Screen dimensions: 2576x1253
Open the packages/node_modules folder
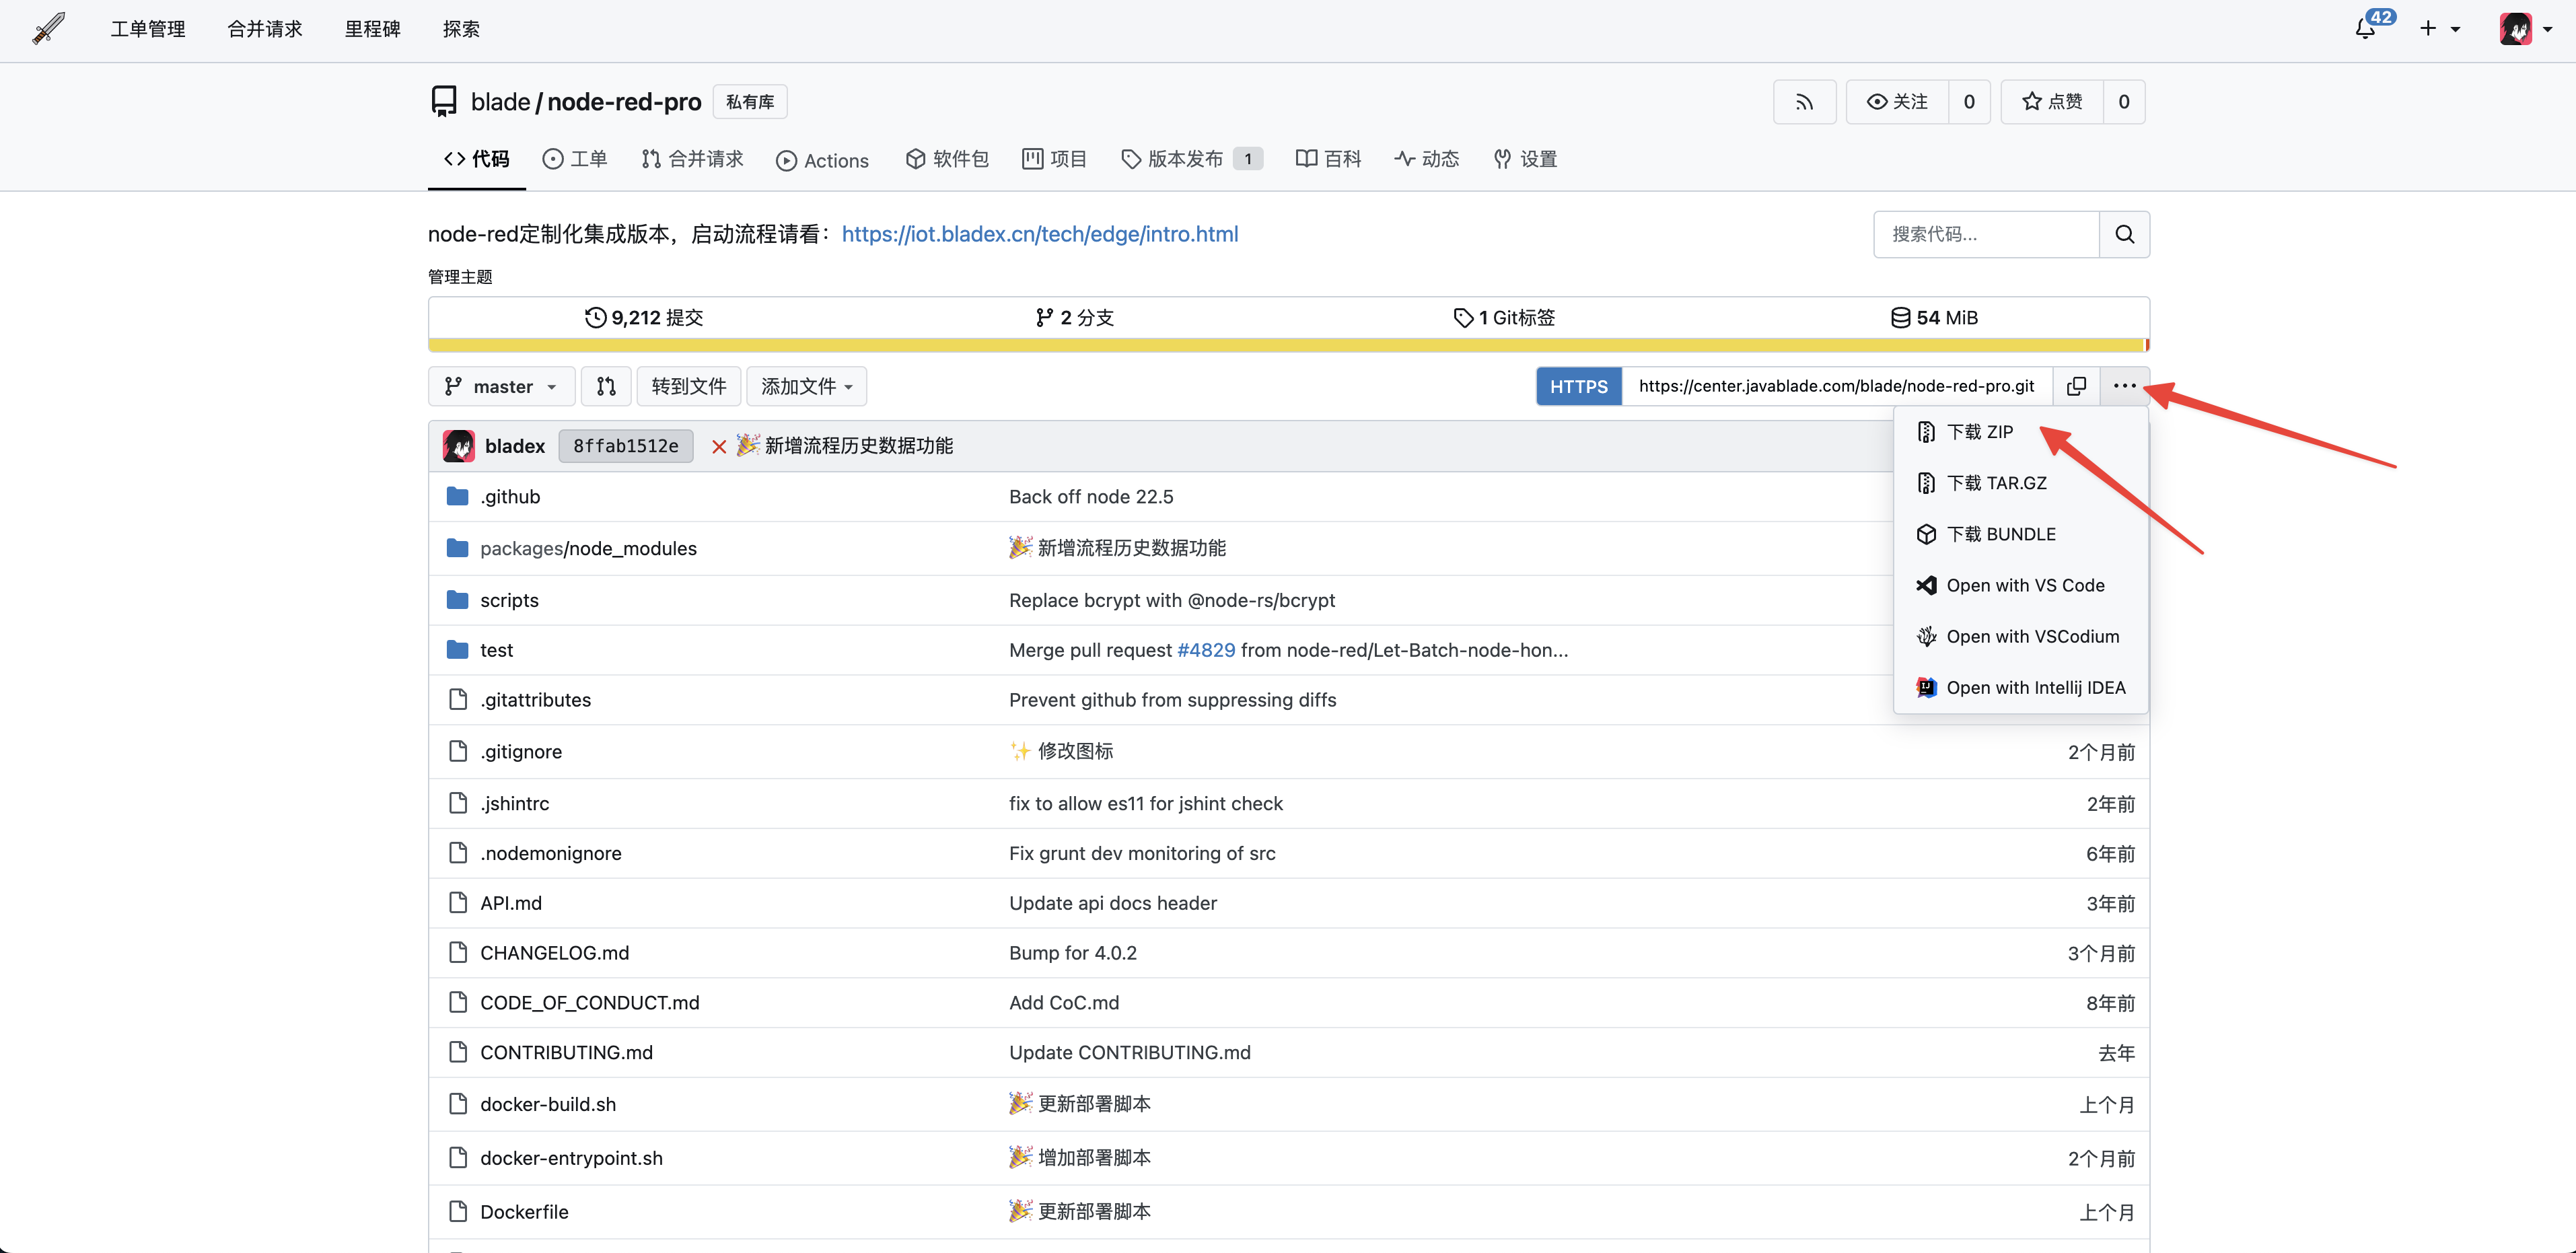[588, 548]
